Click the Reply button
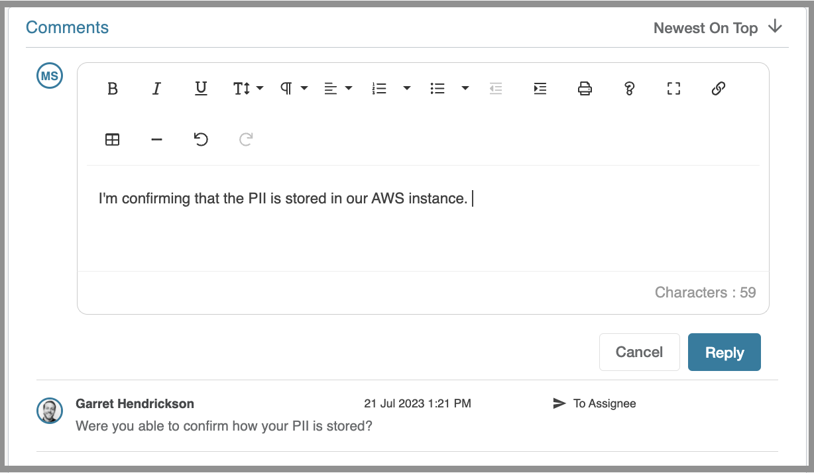 click(724, 352)
